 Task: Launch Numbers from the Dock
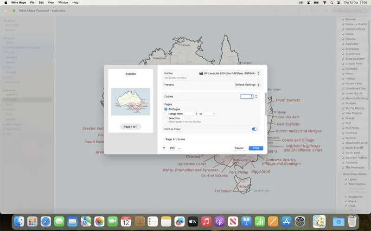pos(260,222)
